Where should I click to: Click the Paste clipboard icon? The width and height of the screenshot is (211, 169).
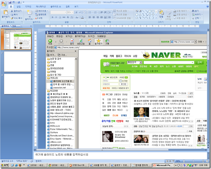click(6, 12)
